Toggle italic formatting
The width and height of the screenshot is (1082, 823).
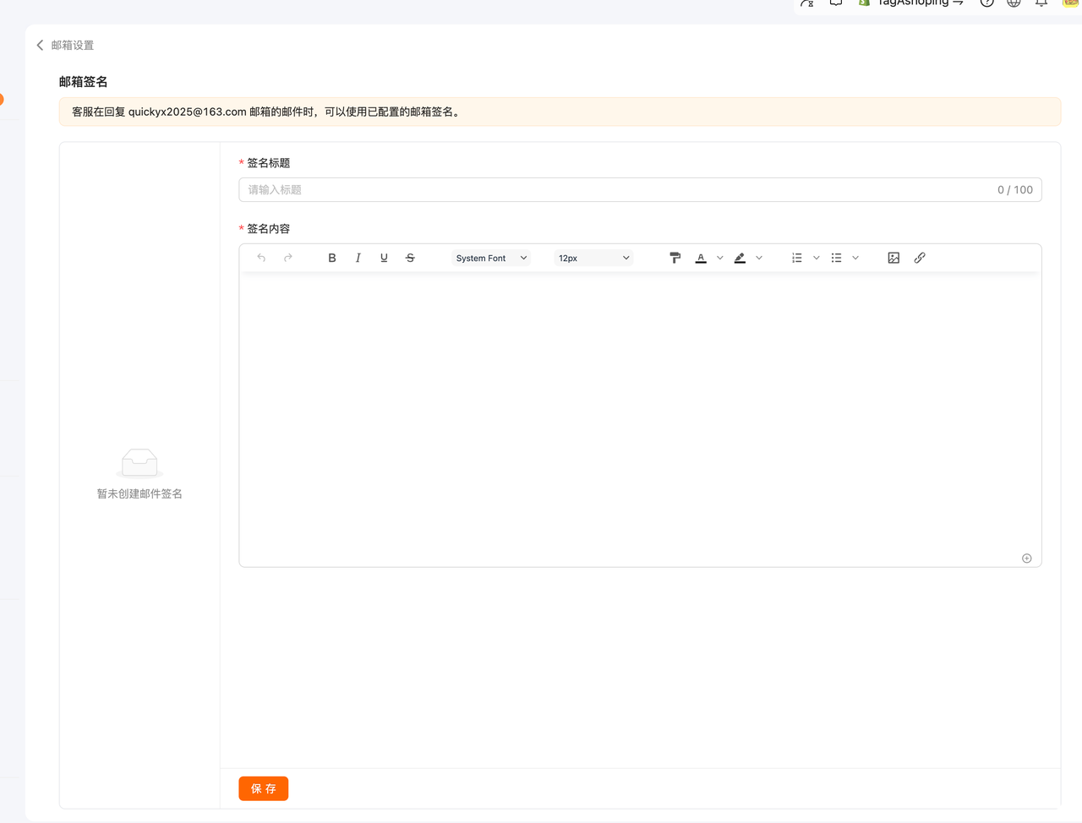click(358, 258)
